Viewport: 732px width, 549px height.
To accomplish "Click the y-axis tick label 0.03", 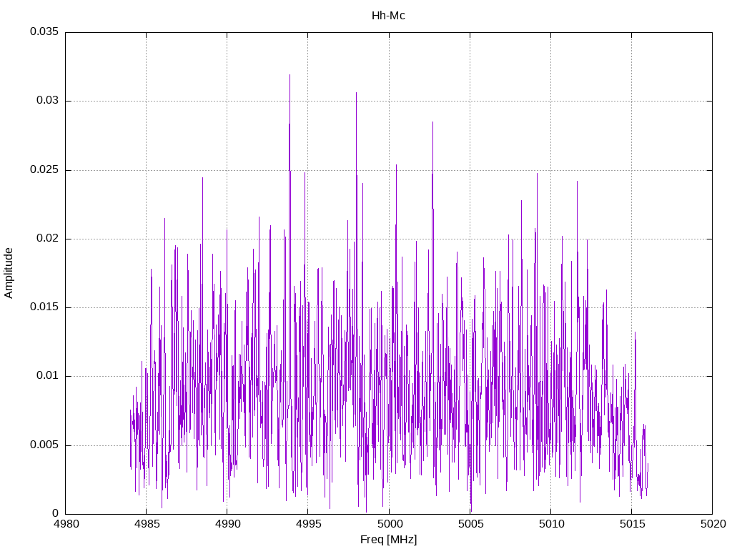I will [x=48, y=100].
